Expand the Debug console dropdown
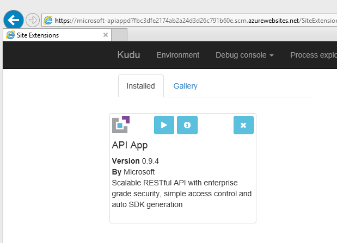The height and width of the screenshot is (243, 337). click(244, 55)
